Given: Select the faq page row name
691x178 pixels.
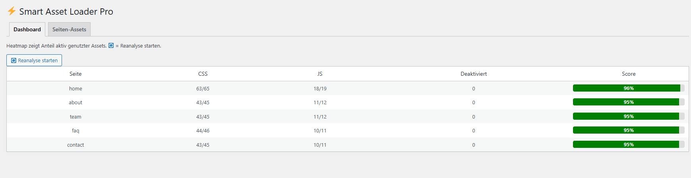Looking at the screenshot, I should tap(75, 130).
